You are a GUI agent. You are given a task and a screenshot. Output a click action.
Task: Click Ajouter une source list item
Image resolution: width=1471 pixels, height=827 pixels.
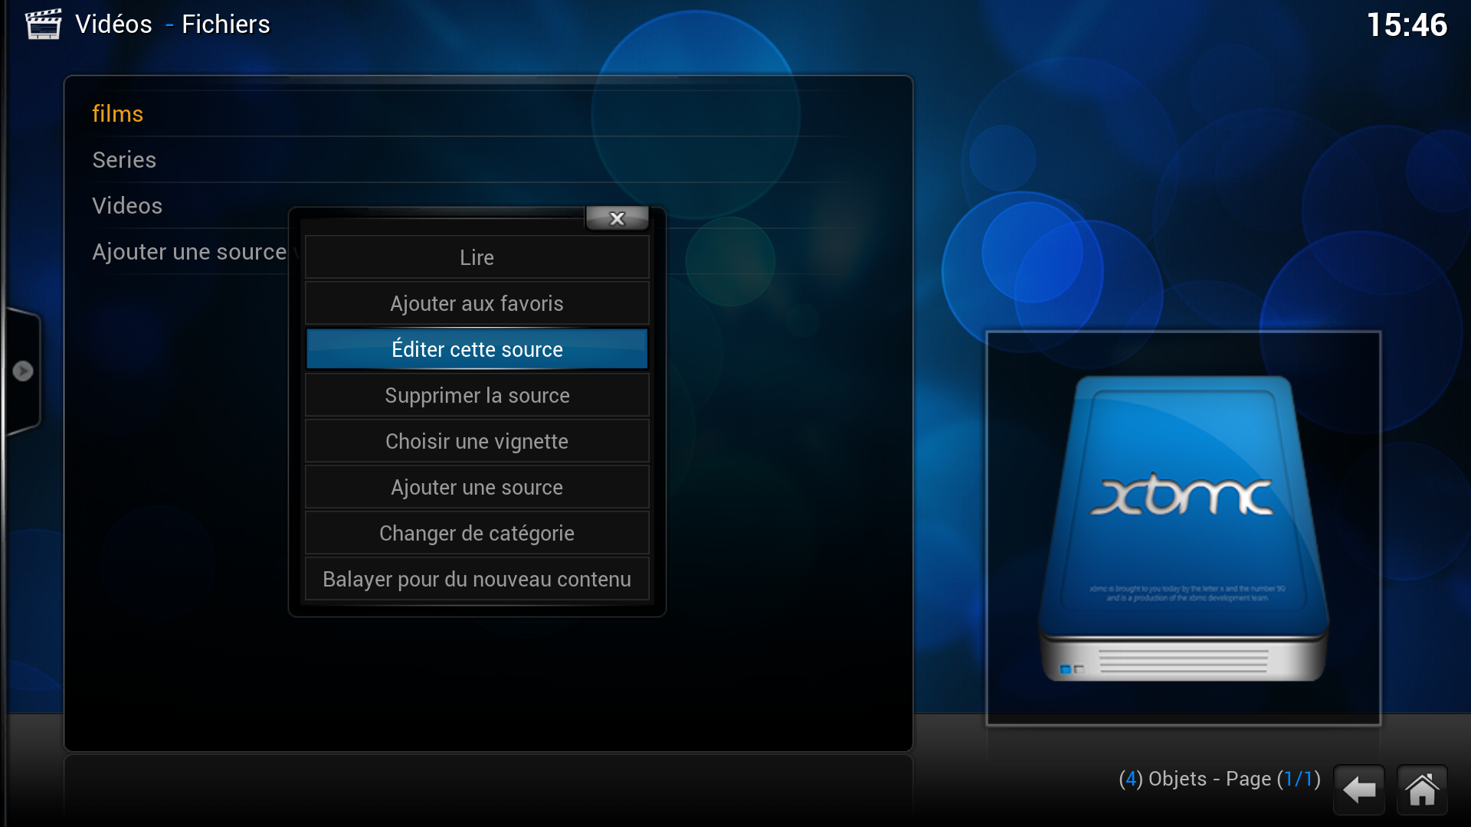(x=188, y=252)
